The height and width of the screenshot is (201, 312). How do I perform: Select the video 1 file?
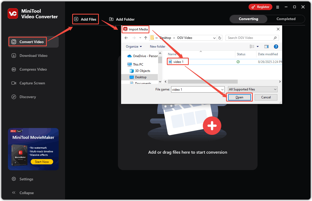178,62
